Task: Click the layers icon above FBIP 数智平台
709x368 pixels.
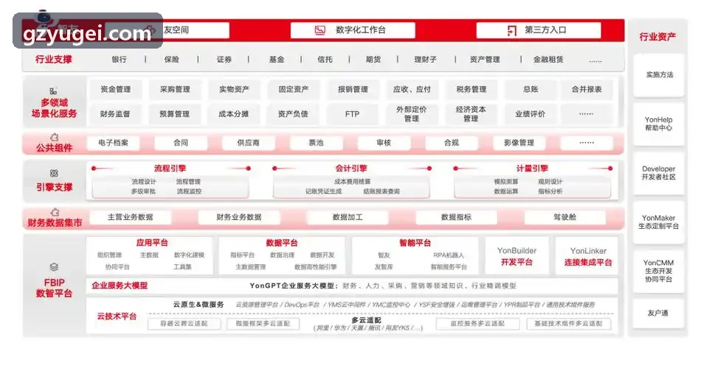Action: coord(54,267)
